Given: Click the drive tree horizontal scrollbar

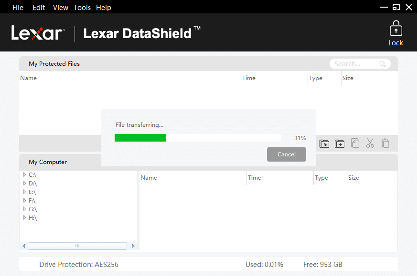Looking at the screenshot, I should tap(77, 246).
